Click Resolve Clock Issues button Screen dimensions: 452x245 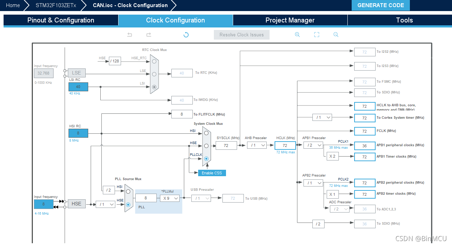point(242,35)
